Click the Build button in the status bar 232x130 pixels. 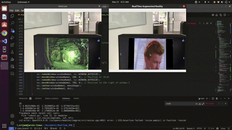pos(54,128)
